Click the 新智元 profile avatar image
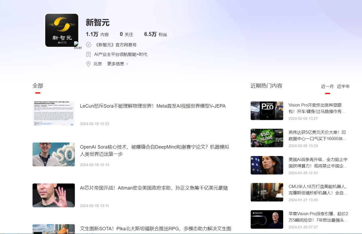This screenshot has height=234, width=362. pyautogui.click(x=61, y=30)
